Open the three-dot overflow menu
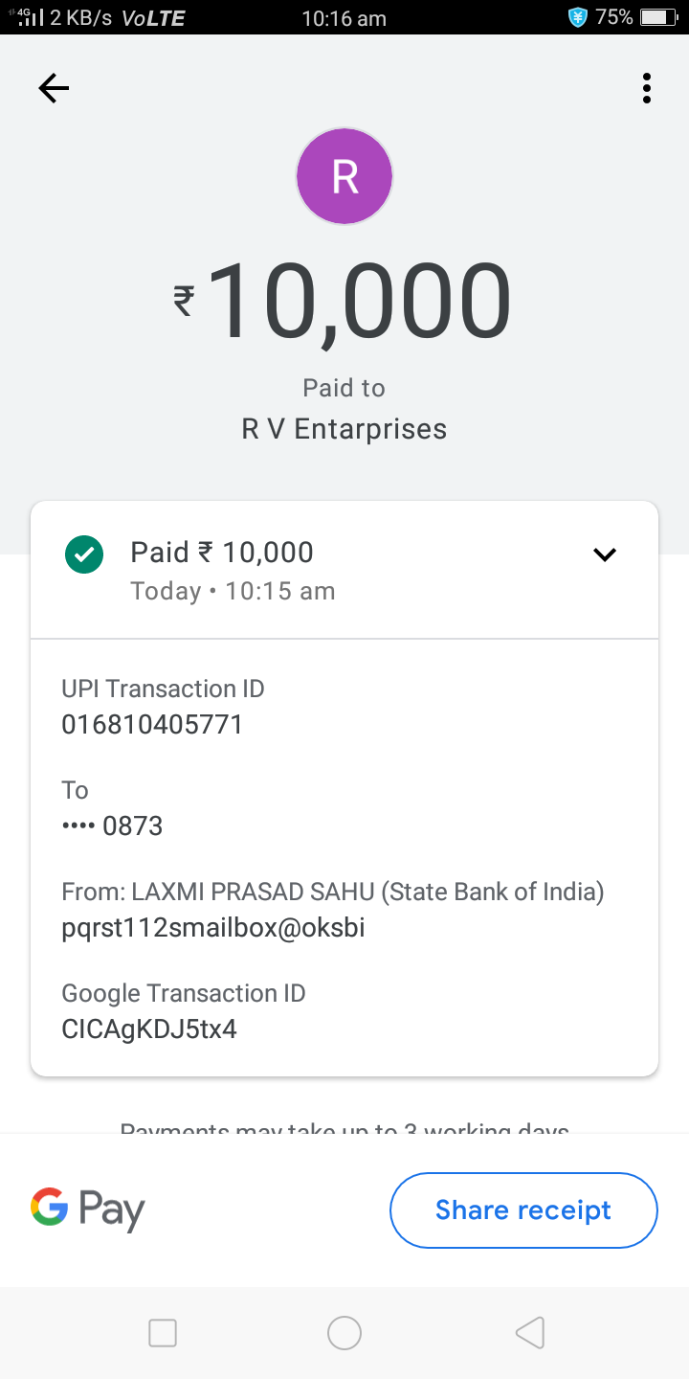The image size is (689, 1379). (x=647, y=89)
